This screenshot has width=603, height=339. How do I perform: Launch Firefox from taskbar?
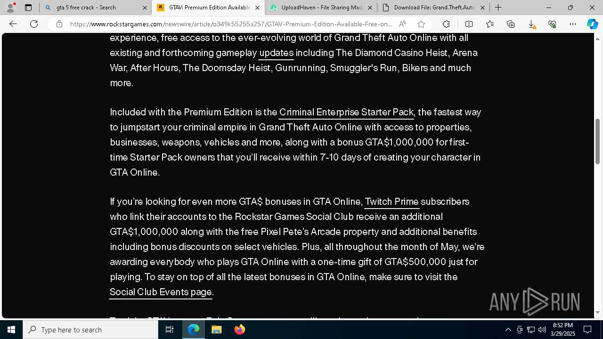pyautogui.click(x=240, y=330)
